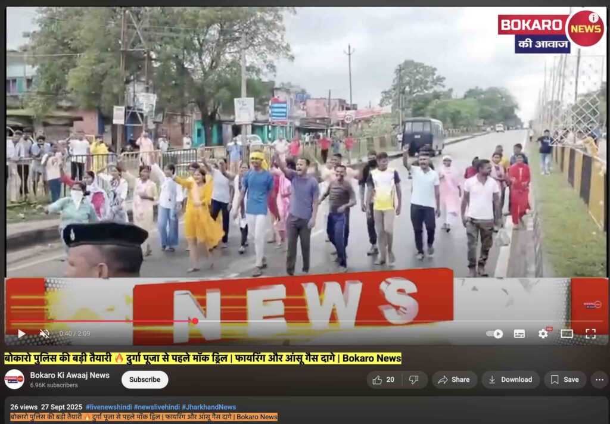The height and width of the screenshot is (424, 610).
Task: Save the video to a playlist
Action: [565, 380]
